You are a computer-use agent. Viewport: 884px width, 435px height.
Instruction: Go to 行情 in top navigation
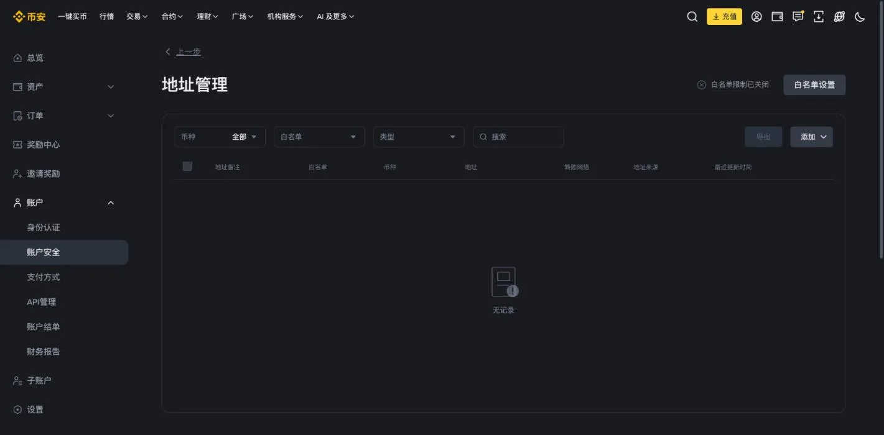(106, 17)
